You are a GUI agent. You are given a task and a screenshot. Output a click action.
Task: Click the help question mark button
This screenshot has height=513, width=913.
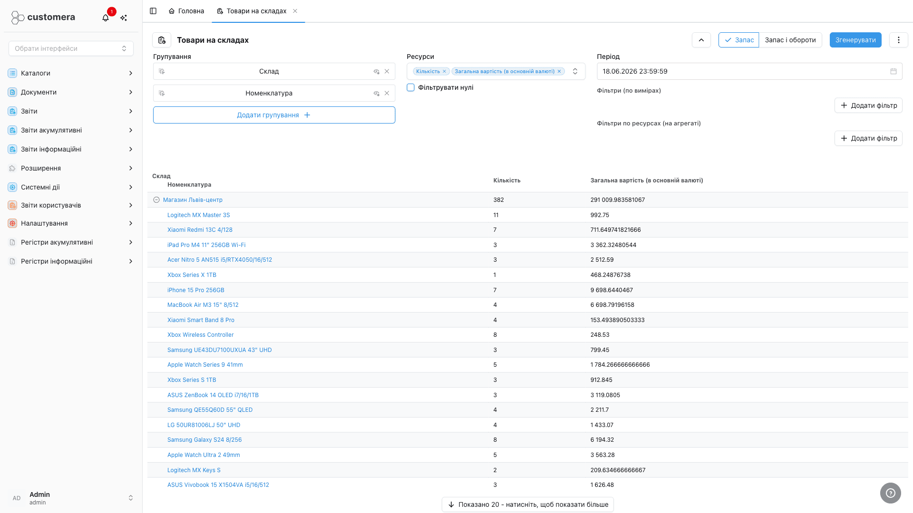pos(890,493)
